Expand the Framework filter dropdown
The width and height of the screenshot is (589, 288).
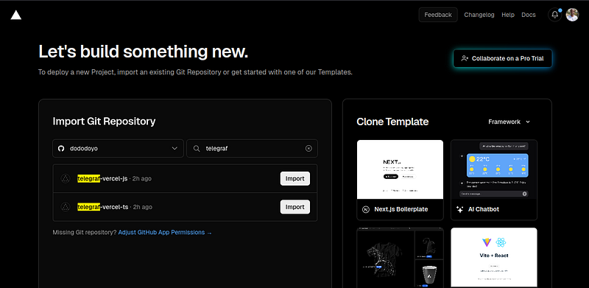click(509, 122)
